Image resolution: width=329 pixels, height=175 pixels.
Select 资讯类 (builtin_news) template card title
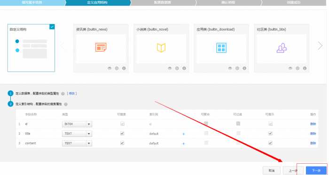(92, 30)
